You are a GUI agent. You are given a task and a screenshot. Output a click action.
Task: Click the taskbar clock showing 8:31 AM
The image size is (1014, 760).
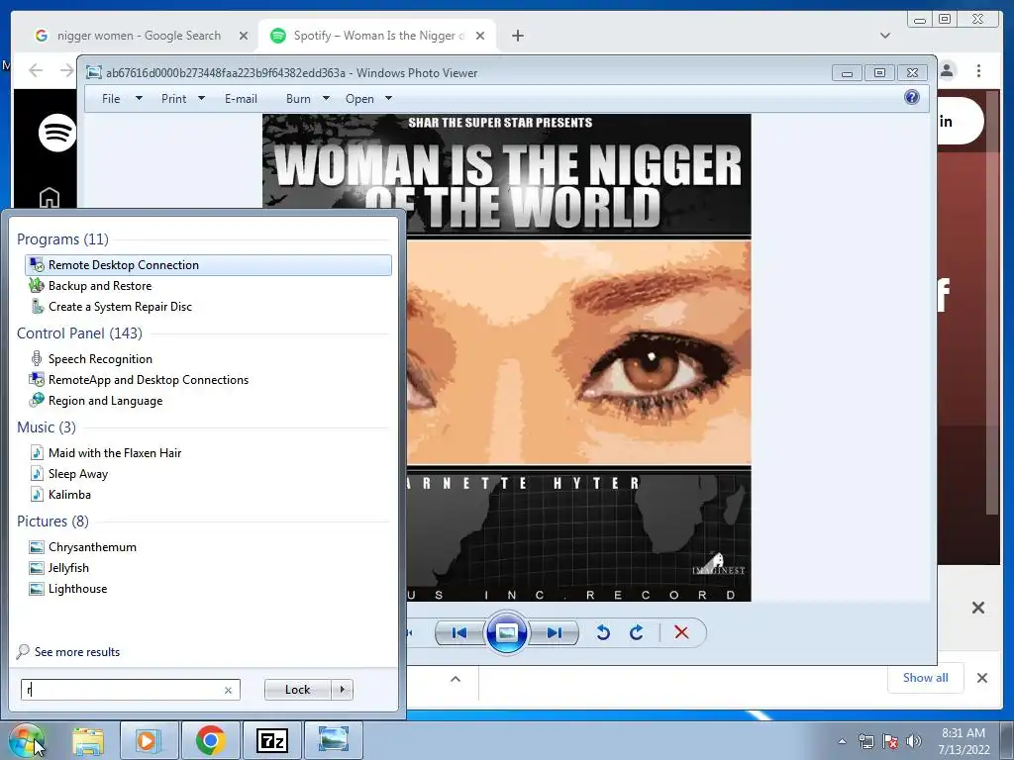click(x=963, y=741)
